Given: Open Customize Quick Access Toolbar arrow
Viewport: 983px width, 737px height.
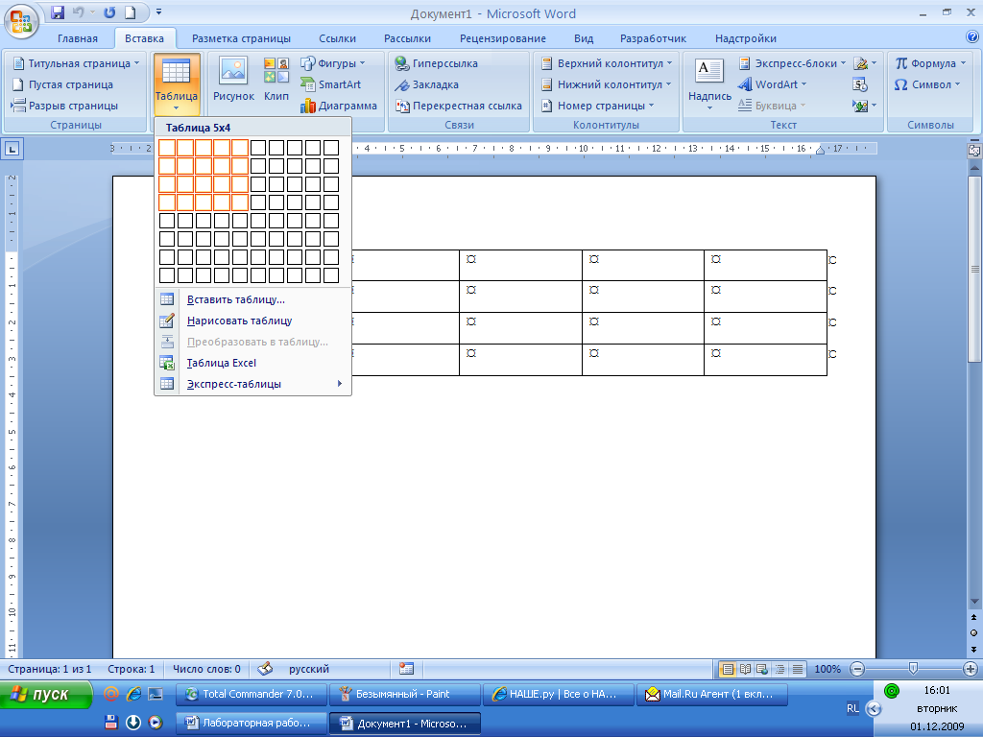Looking at the screenshot, I should [158, 12].
